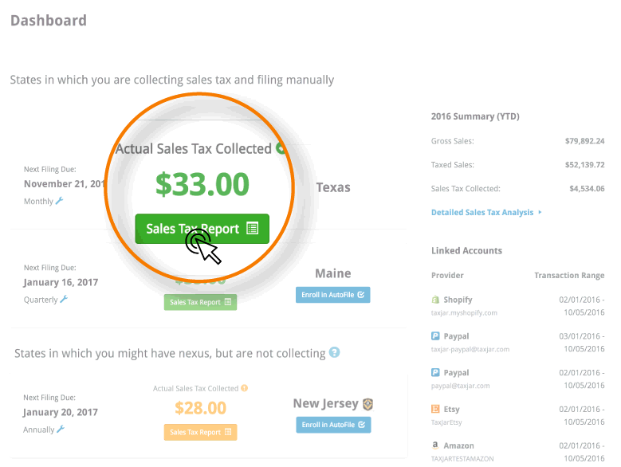Click the Dashboard page heading

pyautogui.click(x=48, y=21)
